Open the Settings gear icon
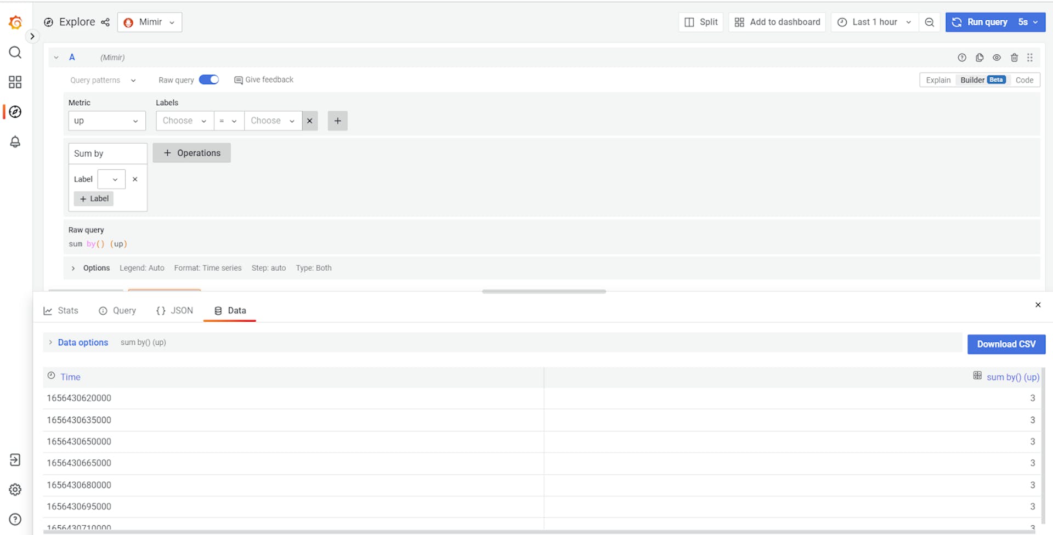This screenshot has width=1053, height=535. pos(15,490)
